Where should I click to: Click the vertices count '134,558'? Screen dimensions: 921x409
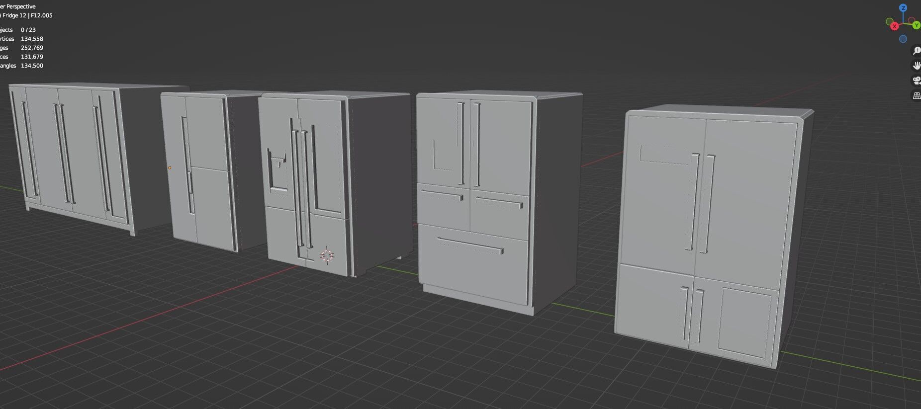point(32,39)
